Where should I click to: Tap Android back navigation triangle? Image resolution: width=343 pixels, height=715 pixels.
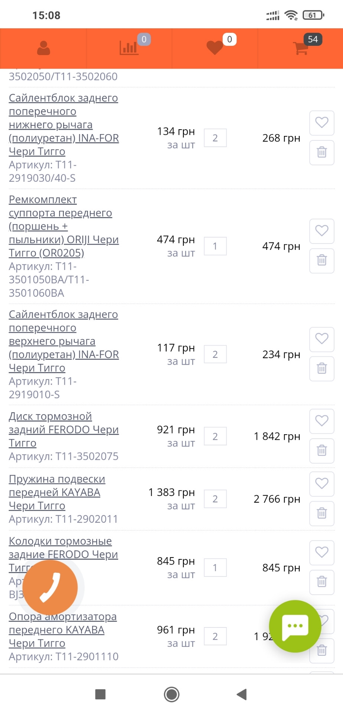[x=242, y=694]
